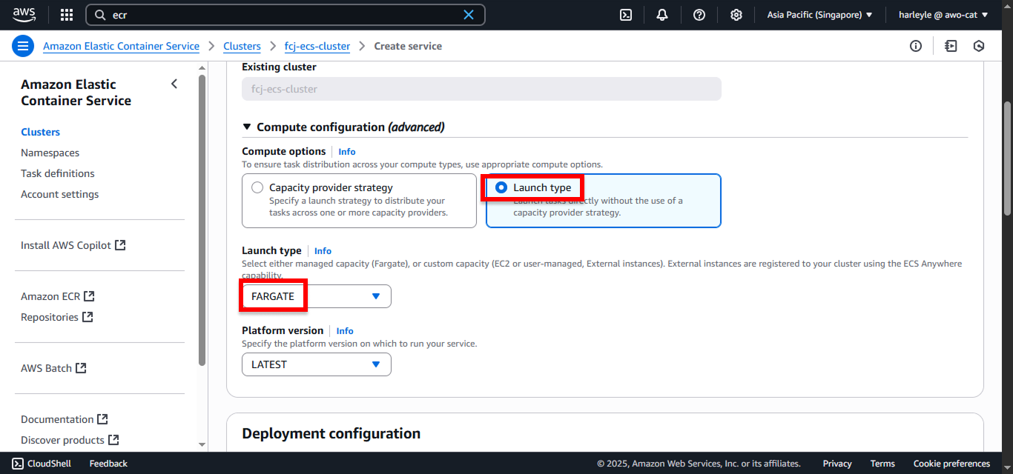Open Repositories external link
Viewport: 1013px width, 474px height.
pyautogui.click(x=57, y=317)
